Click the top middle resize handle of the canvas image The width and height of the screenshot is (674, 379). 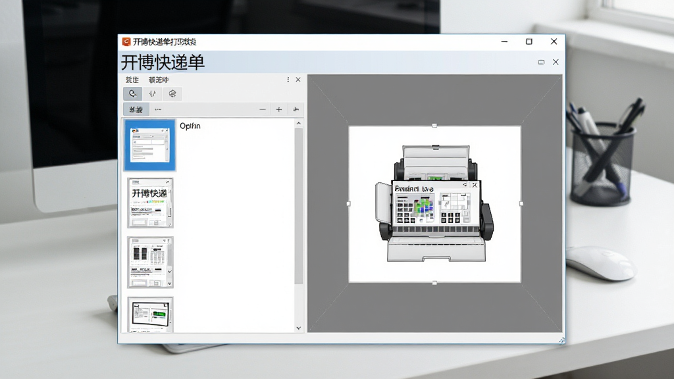434,126
